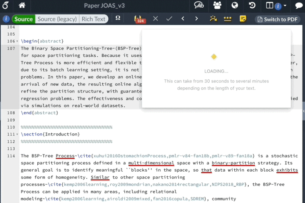Switch to Source editor mode
Viewport: 305px width, 203px height.
(23, 19)
